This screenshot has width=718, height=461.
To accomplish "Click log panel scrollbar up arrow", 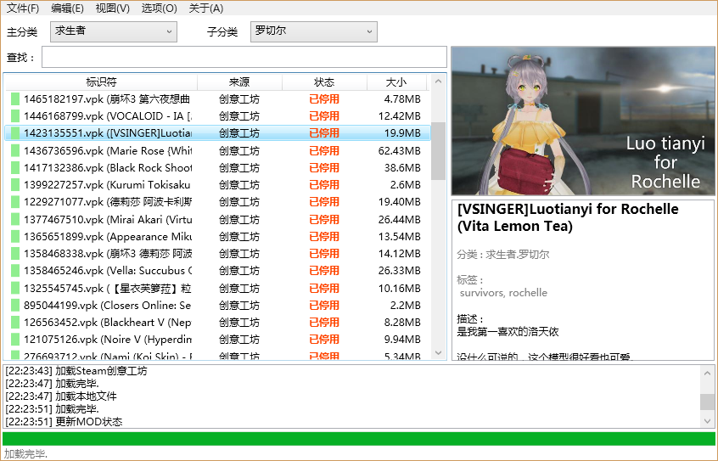I will (x=708, y=373).
